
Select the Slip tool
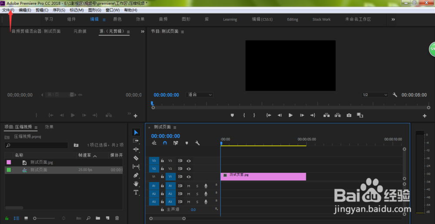coord(136,166)
